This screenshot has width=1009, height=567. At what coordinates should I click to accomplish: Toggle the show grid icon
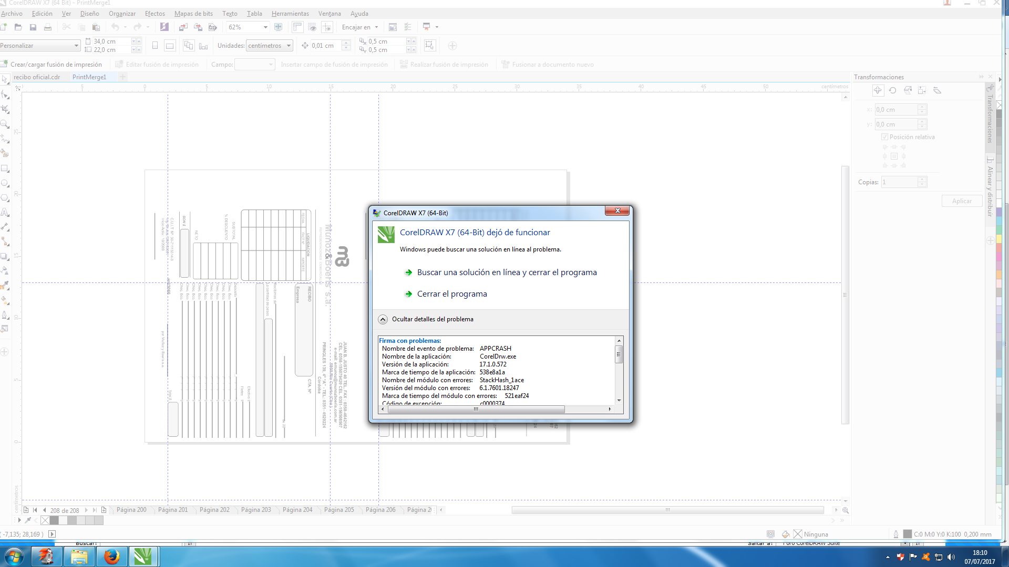click(x=312, y=27)
